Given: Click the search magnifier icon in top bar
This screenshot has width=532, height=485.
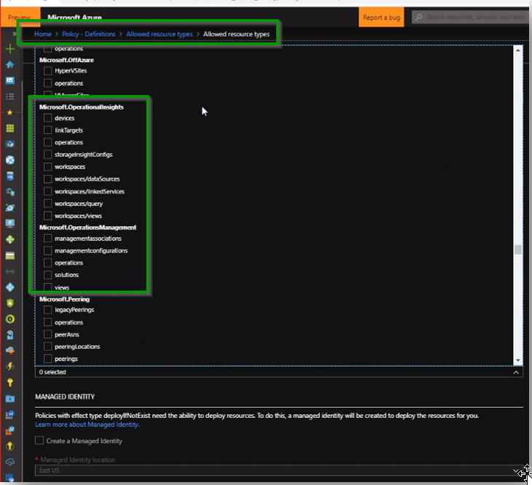Looking at the screenshot, I should click(419, 17).
